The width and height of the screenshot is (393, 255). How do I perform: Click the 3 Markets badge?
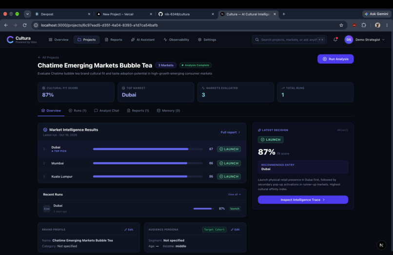pos(166,65)
